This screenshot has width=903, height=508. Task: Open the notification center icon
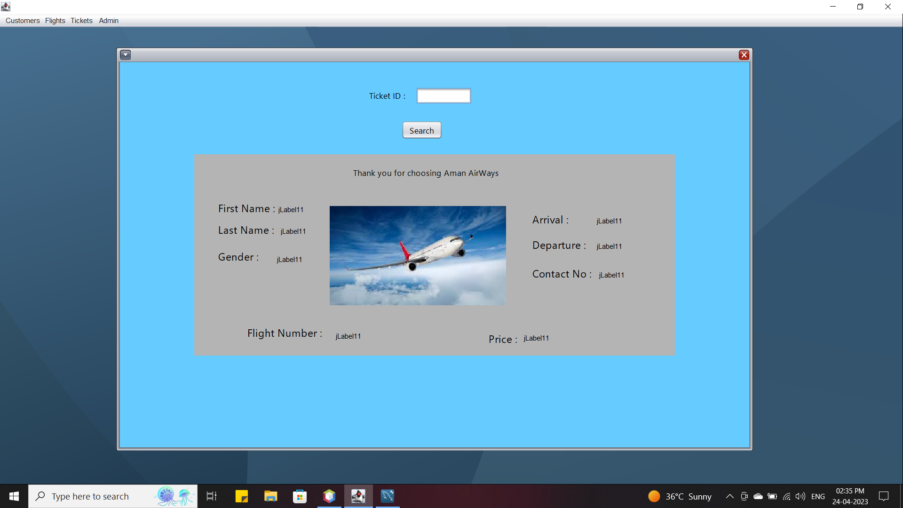tap(884, 496)
